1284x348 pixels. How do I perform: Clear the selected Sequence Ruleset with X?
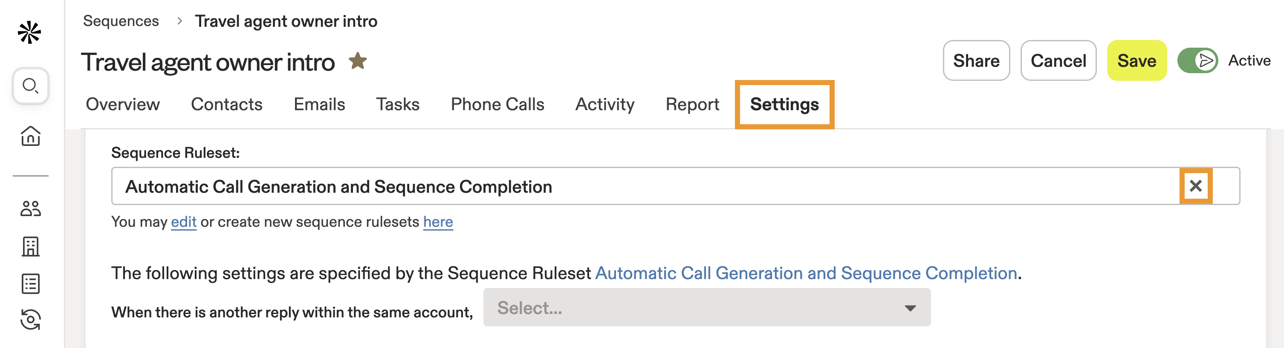(x=1195, y=186)
